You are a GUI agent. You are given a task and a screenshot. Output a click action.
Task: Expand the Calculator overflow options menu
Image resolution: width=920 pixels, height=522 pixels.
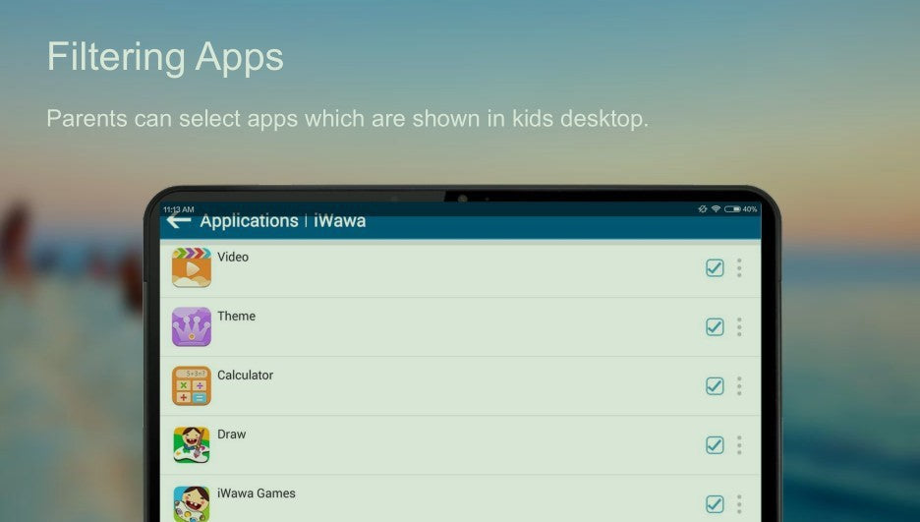[x=739, y=385]
